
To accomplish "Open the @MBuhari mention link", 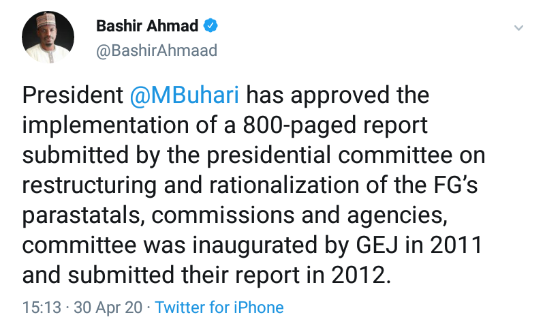I will click(x=184, y=95).
